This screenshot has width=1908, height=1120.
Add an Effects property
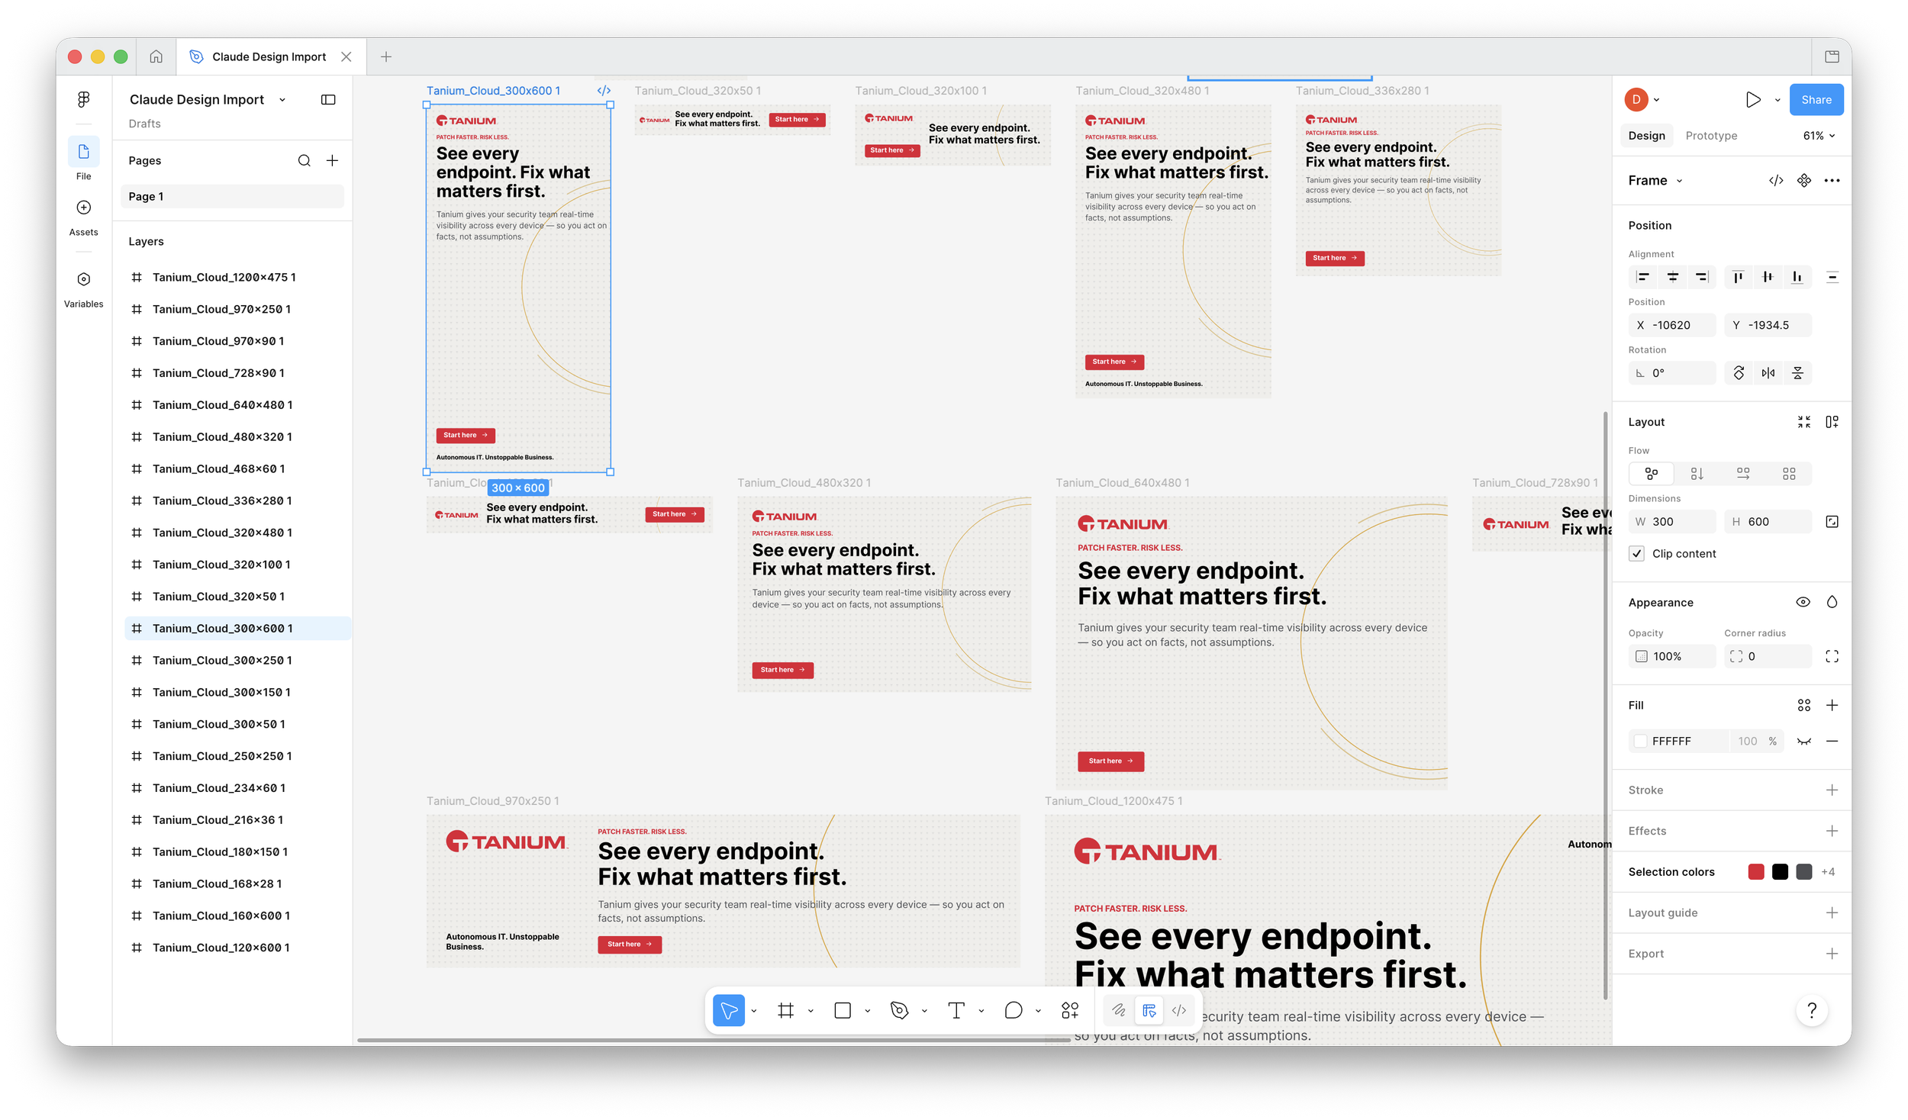tap(1832, 831)
